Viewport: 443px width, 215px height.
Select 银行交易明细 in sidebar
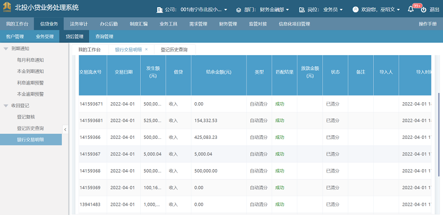click(x=30, y=140)
